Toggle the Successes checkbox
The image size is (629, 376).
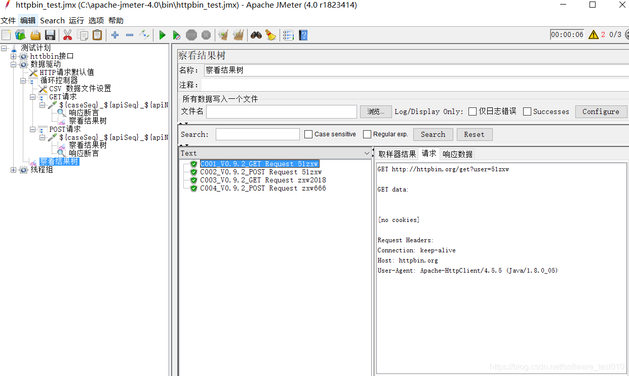tap(527, 111)
